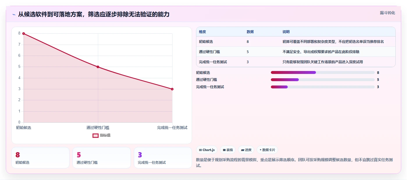Click the 数据卡片 chip

[x=267, y=150]
